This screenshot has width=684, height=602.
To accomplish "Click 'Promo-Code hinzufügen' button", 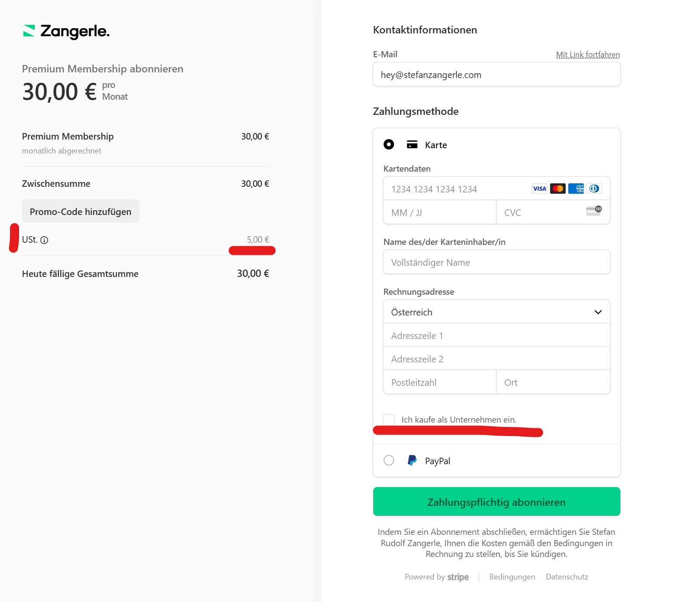I will coord(81,211).
